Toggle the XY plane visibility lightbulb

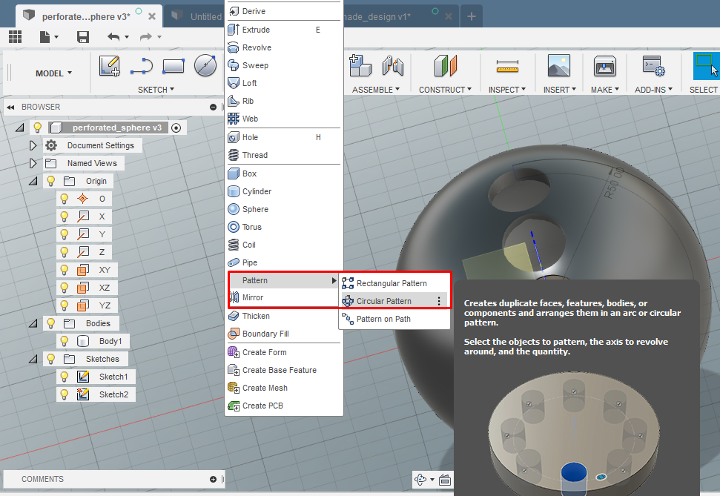(x=65, y=270)
